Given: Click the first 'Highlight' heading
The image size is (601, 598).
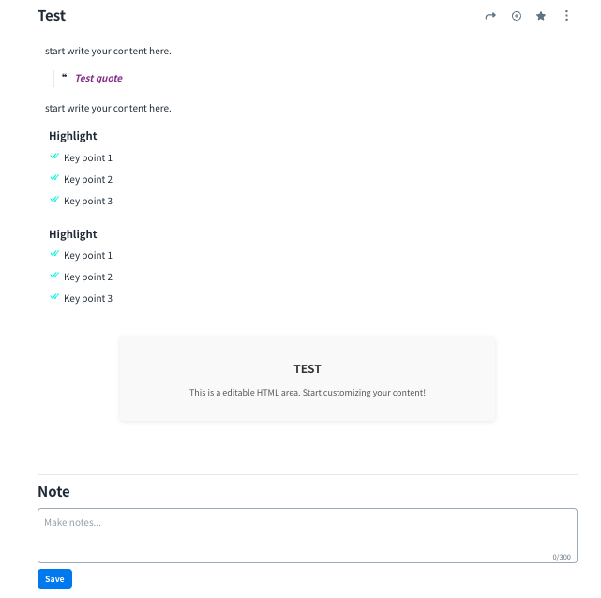Looking at the screenshot, I should click(73, 136).
